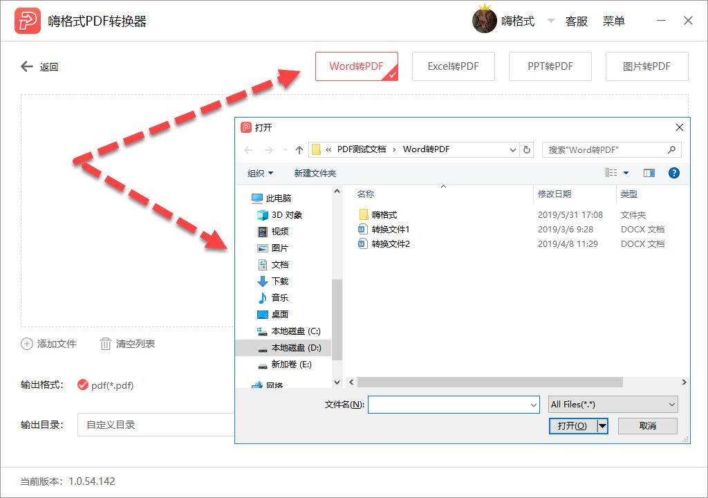Change the view layout icon
The width and height of the screenshot is (708, 498).
pyautogui.click(x=611, y=173)
